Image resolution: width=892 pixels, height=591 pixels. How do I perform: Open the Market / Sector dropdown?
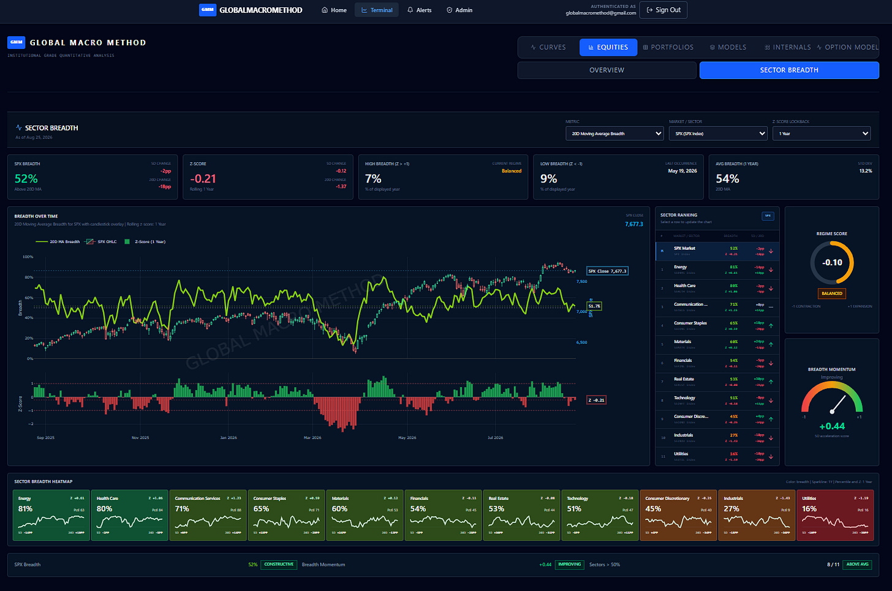pyautogui.click(x=718, y=134)
